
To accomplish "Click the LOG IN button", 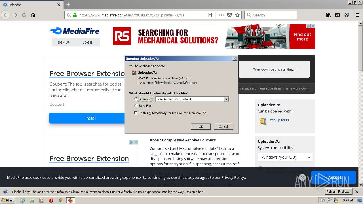I will click(88, 42).
